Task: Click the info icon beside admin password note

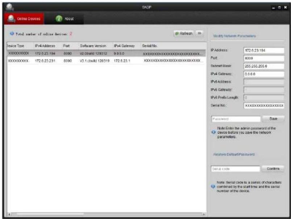Action: [213, 132]
